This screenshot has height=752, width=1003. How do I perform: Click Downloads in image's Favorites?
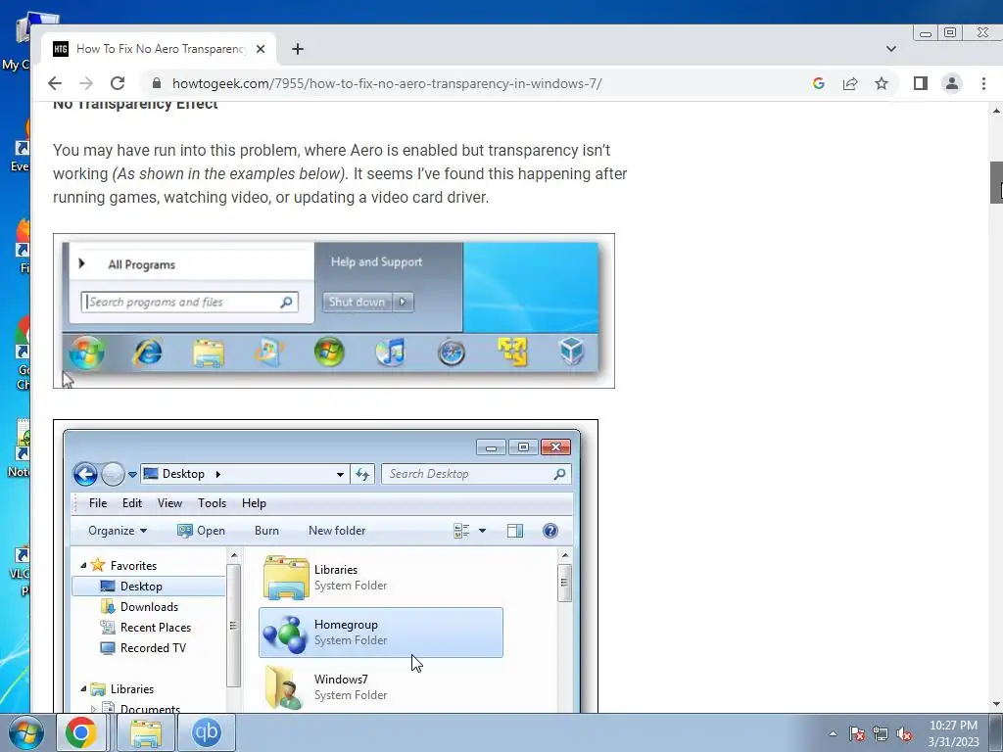pyautogui.click(x=140, y=607)
